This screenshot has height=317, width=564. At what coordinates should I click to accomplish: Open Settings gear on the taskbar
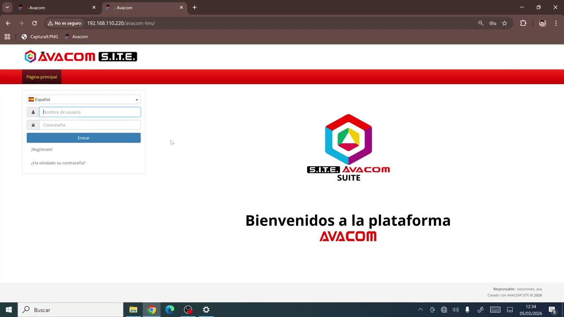(206, 310)
